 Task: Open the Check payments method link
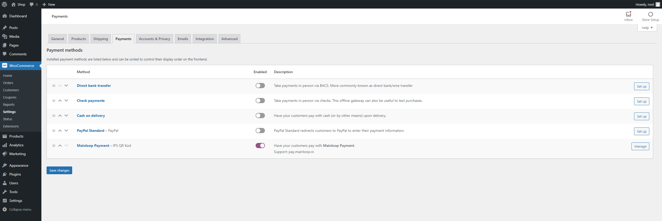pos(91,101)
